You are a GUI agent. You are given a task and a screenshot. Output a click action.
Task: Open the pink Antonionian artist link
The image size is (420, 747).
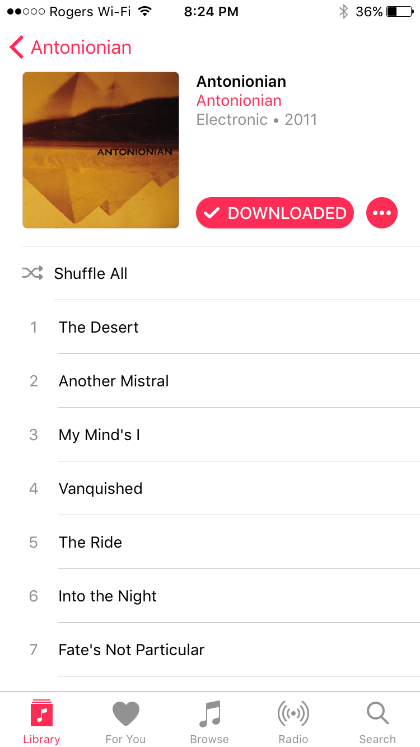coord(239,101)
